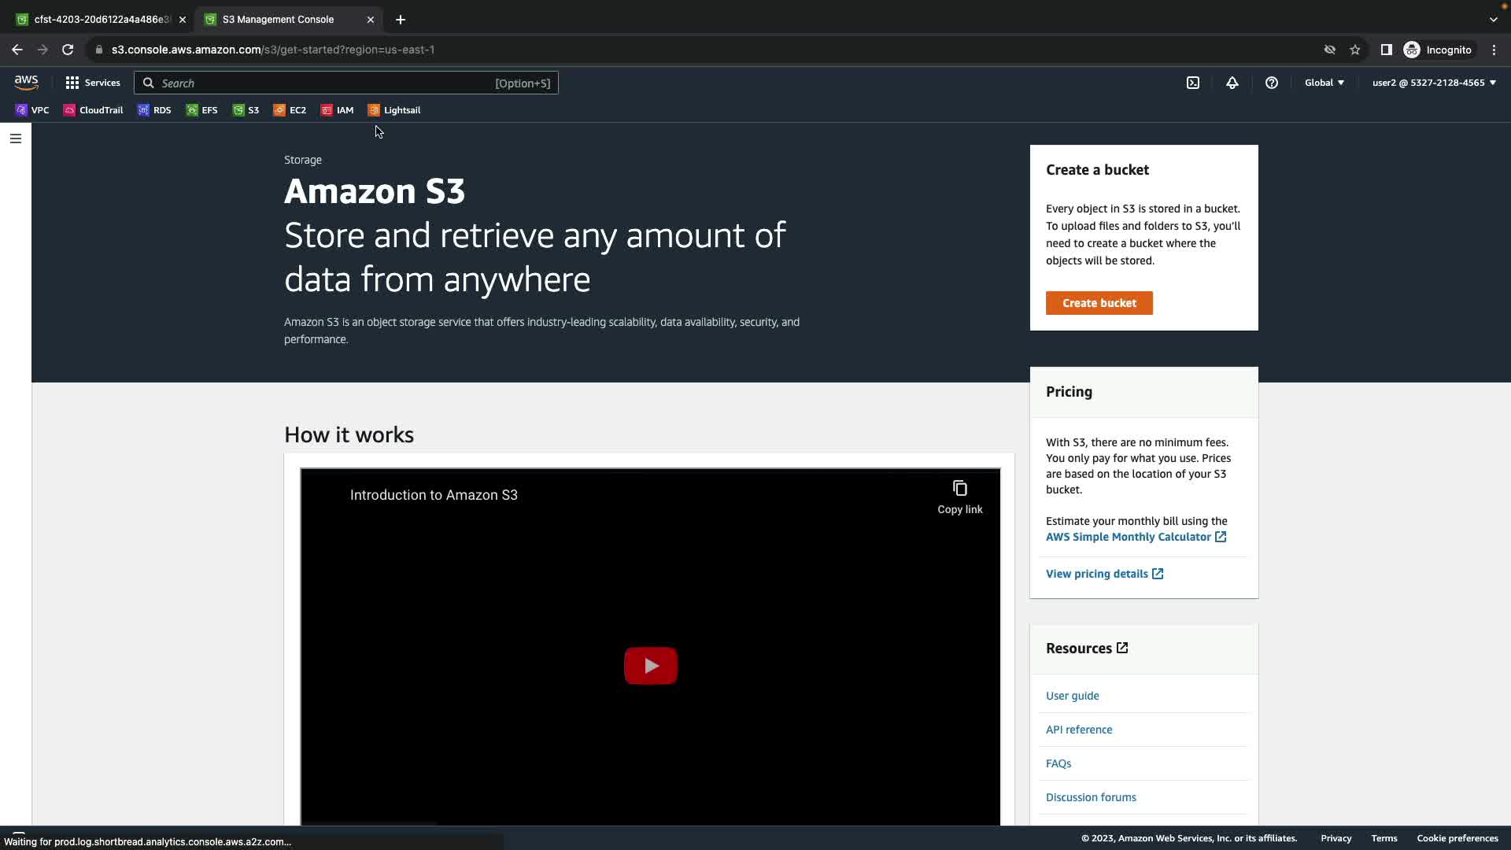Click the help question mark icon
Viewport: 1511px width, 850px height.
(x=1272, y=83)
